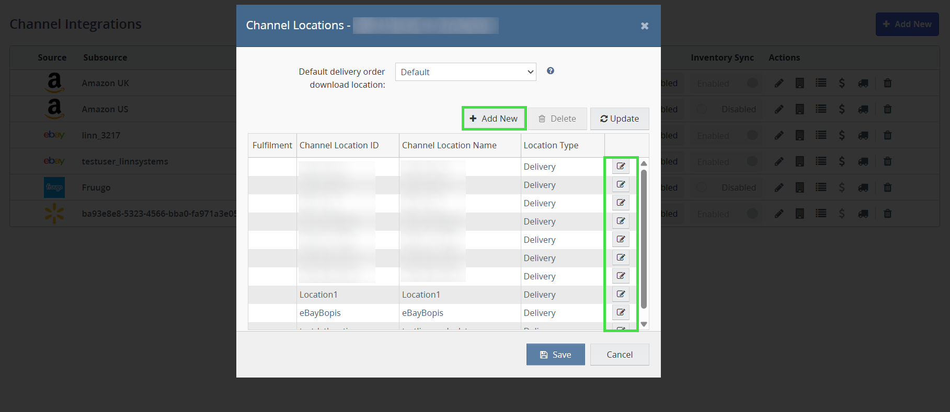Click the Location Type column header

(563, 145)
